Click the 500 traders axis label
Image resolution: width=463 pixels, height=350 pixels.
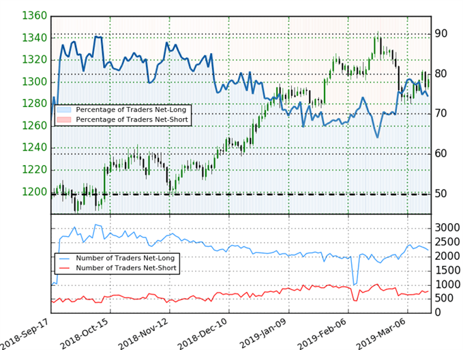point(445,298)
